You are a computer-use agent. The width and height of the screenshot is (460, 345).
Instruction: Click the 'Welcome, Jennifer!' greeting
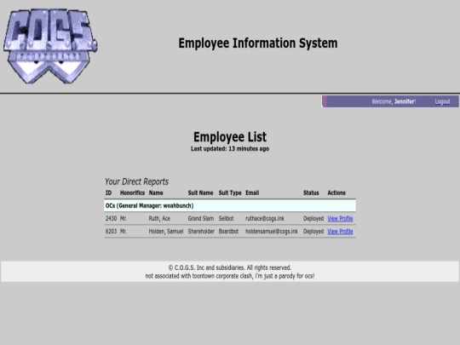(394, 101)
